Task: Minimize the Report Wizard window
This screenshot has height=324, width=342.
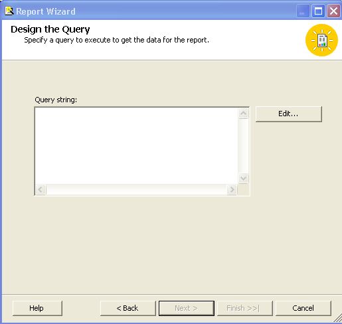Action: (303, 11)
